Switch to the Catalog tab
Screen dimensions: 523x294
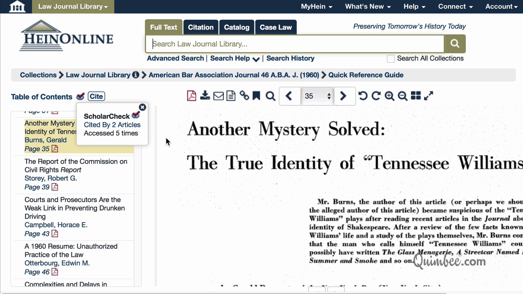pos(237,27)
